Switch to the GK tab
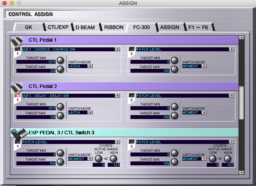 [x=29, y=27]
